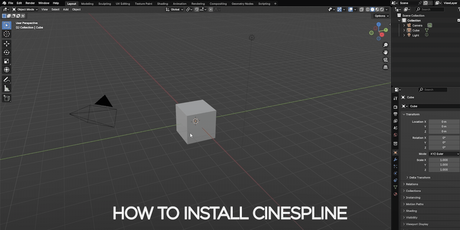The image size is (460, 230).
Task: Open the Render menu
Action: (30, 3)
